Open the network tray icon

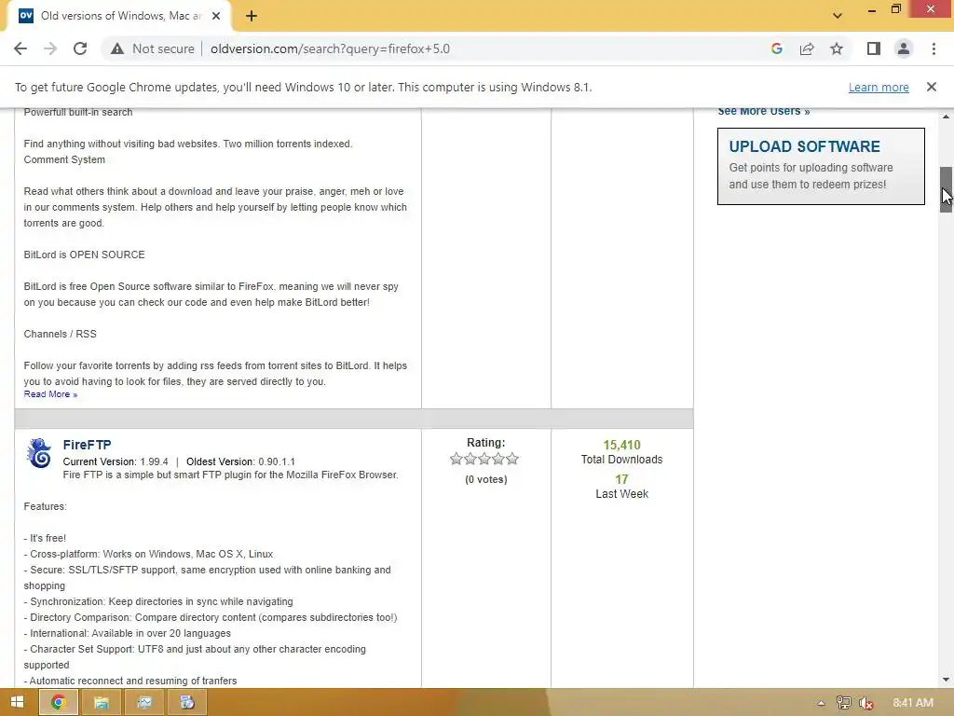(x=843, y=703)
